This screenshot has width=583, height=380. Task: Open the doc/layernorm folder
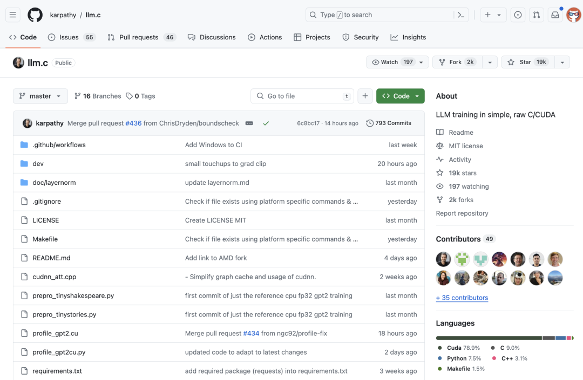coord(55,183)
